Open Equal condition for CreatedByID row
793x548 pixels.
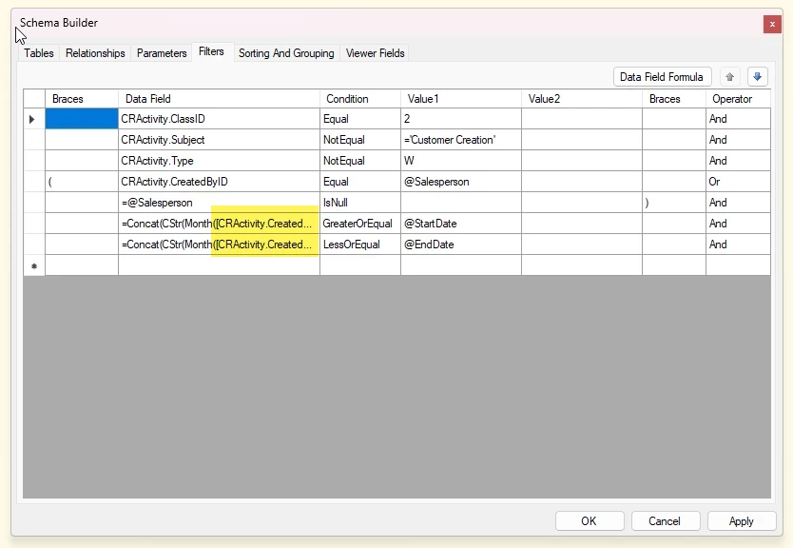coord(360,182)
